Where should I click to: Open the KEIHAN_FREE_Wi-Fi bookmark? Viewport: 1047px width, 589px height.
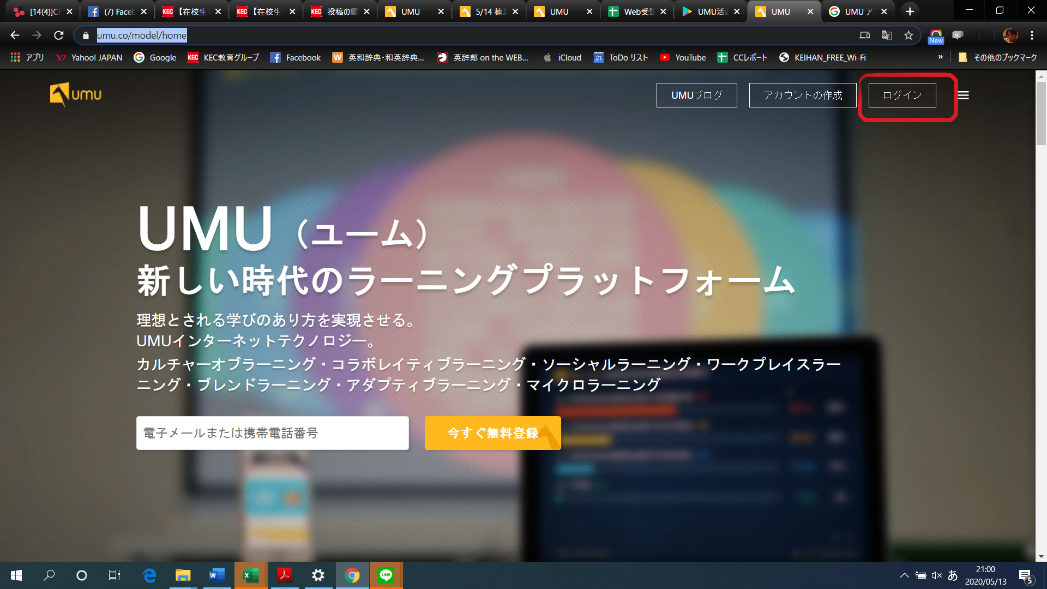(x=822, y=57)
